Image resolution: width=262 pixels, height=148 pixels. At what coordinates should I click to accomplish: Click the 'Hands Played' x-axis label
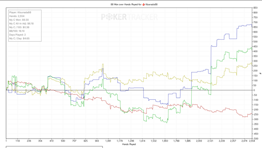click(129, 144)
